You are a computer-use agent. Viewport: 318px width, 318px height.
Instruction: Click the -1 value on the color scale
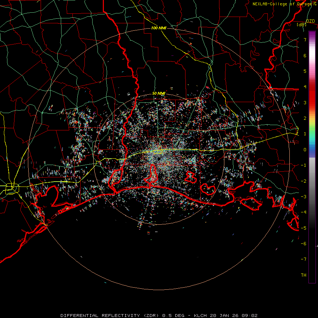point(304,165)
